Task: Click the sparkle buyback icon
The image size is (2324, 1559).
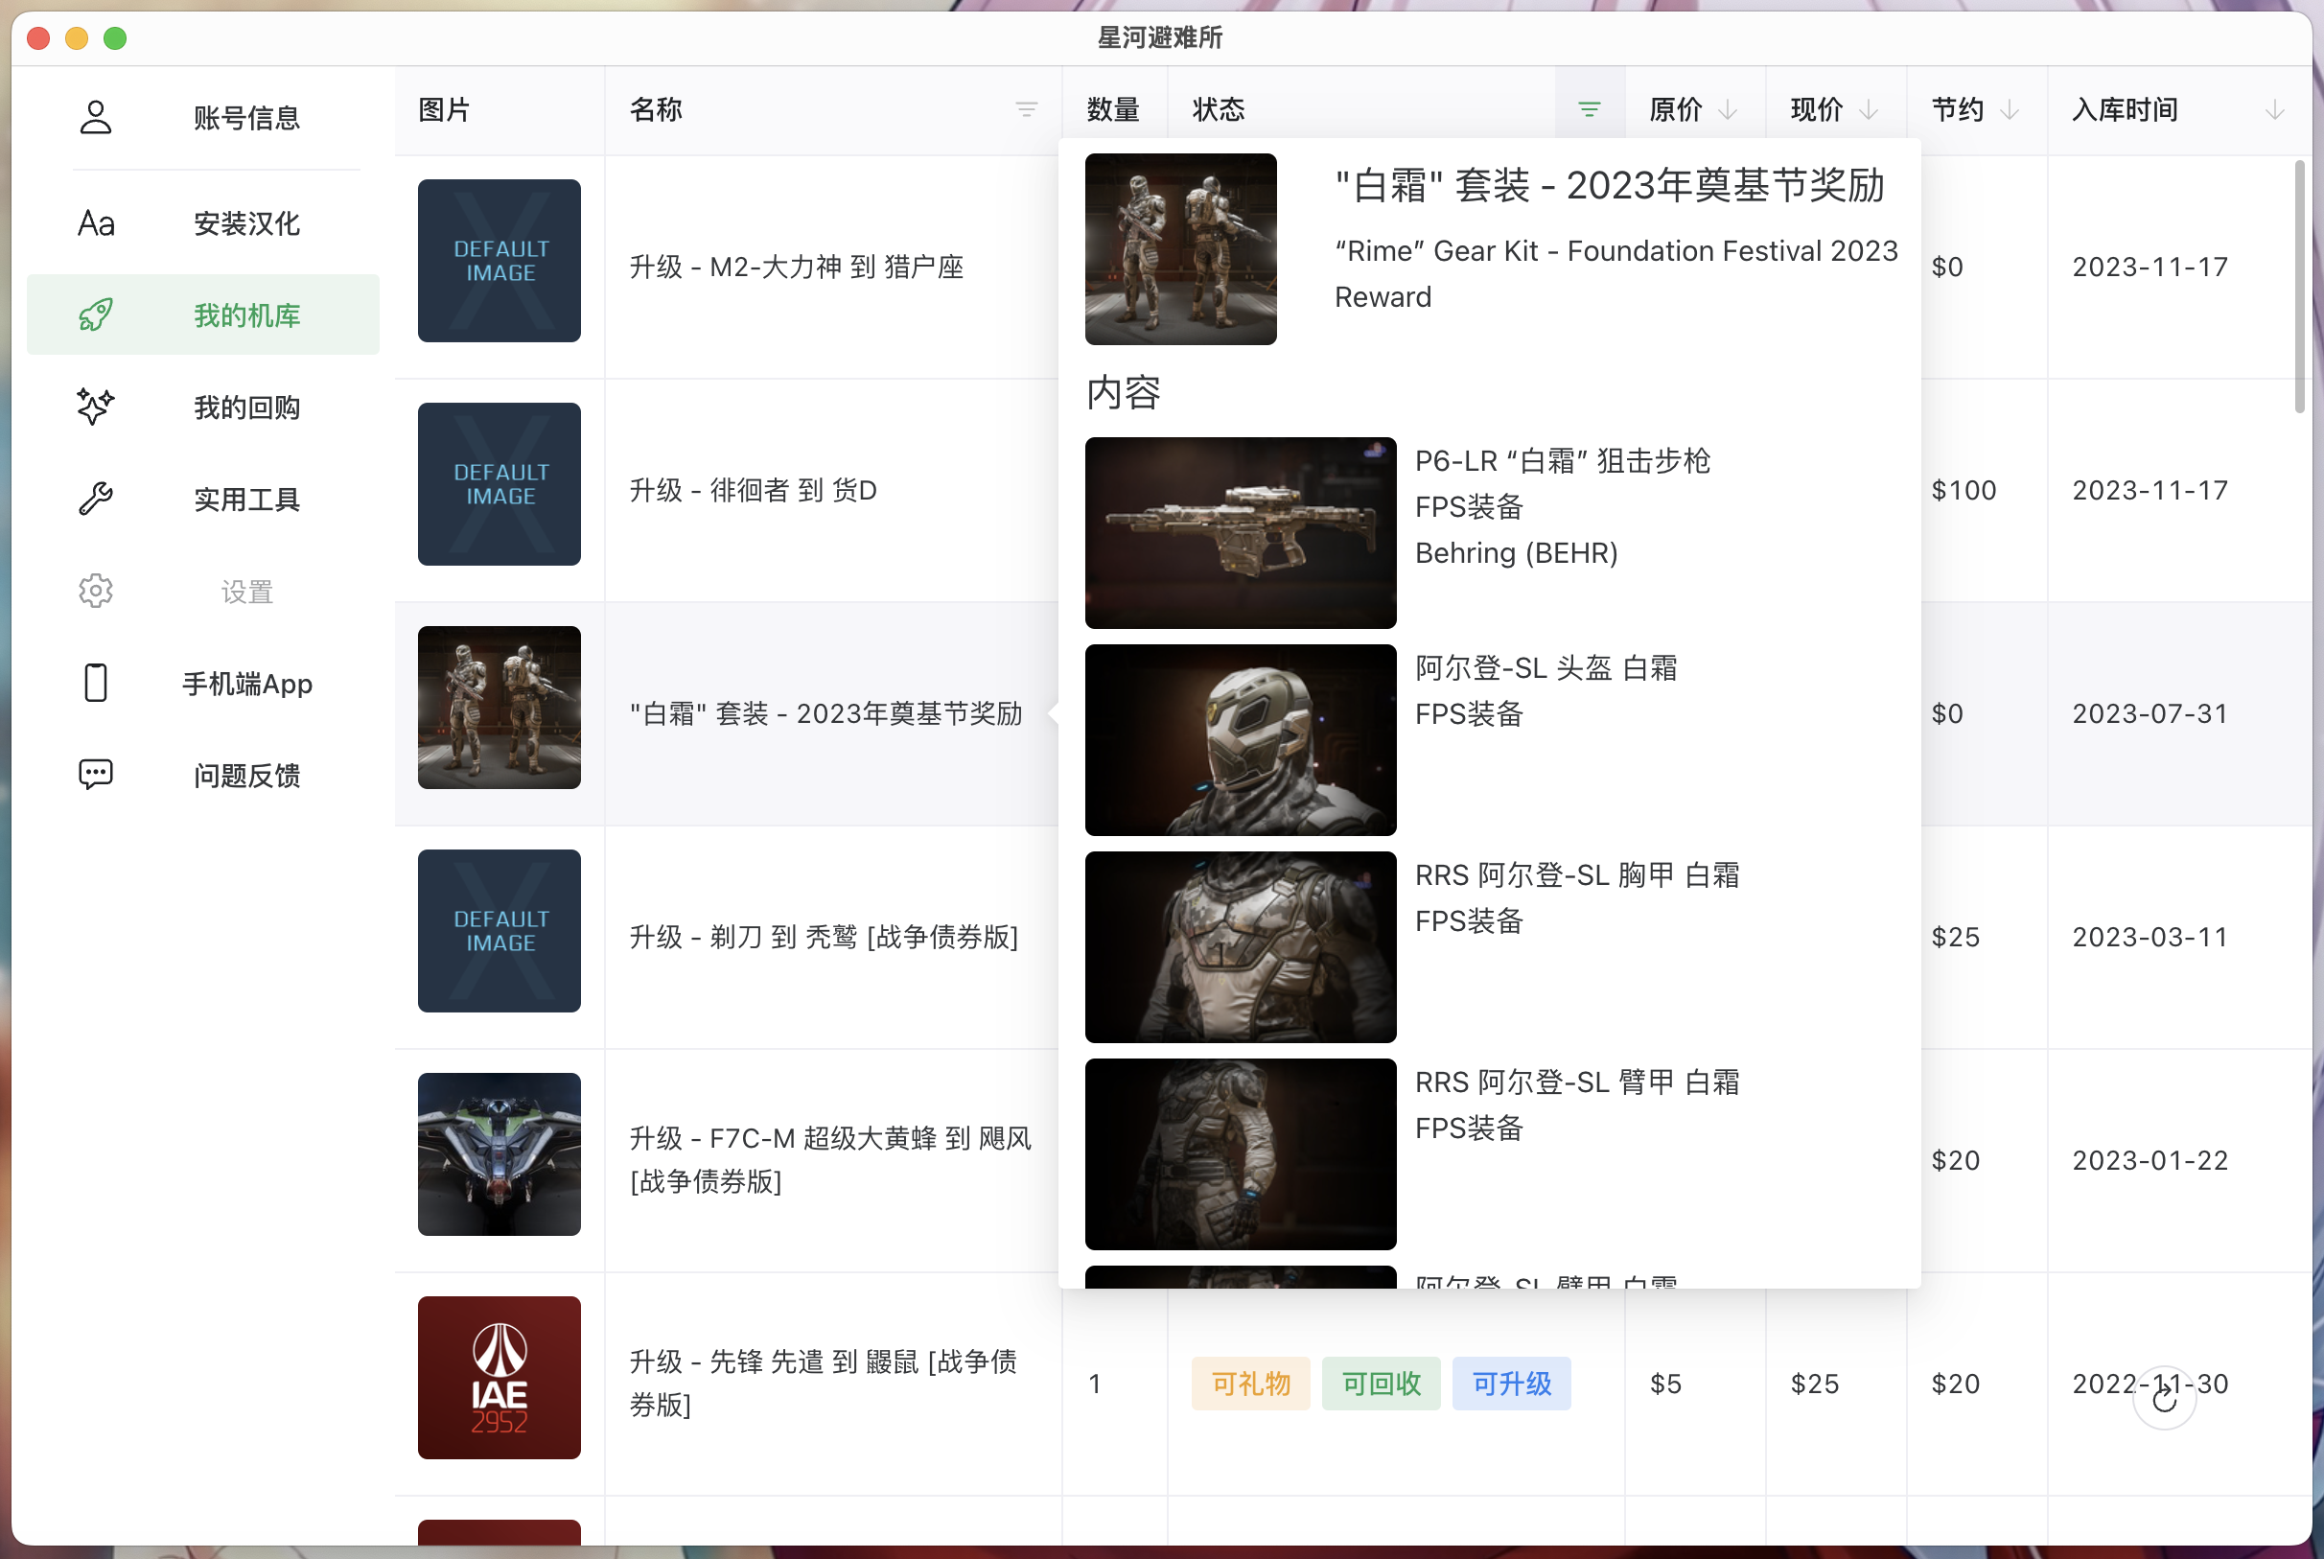Action: coord(96,407)
